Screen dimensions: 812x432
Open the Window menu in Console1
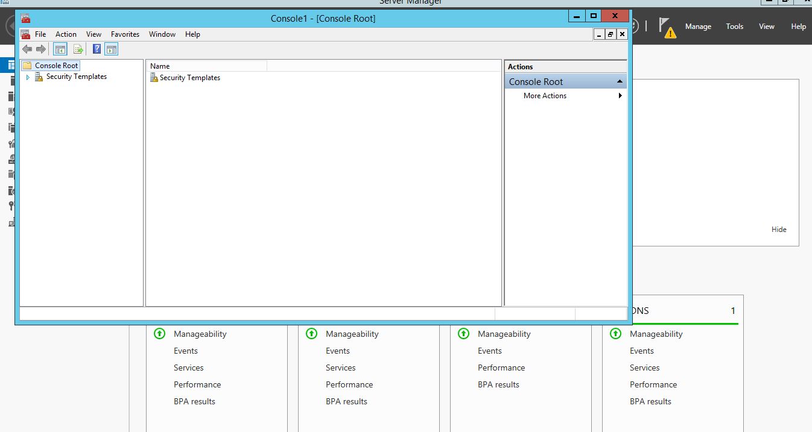[162, 34]
